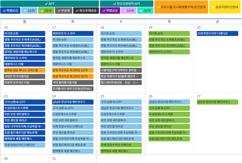Open 초읍 월드메르디앙 에듀포레 on the 26th

click(x=169, y=139)
